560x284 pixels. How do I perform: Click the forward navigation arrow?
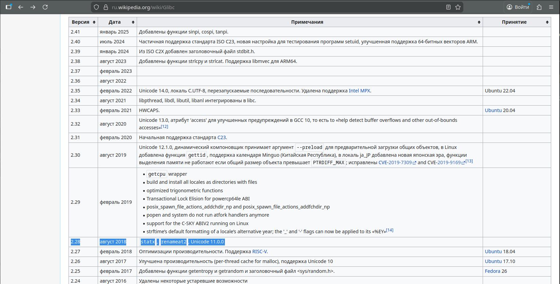33,7
